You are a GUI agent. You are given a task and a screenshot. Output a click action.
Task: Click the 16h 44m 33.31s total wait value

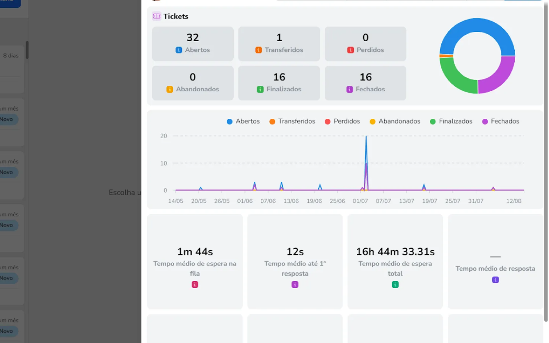click(x=395, y=252)
